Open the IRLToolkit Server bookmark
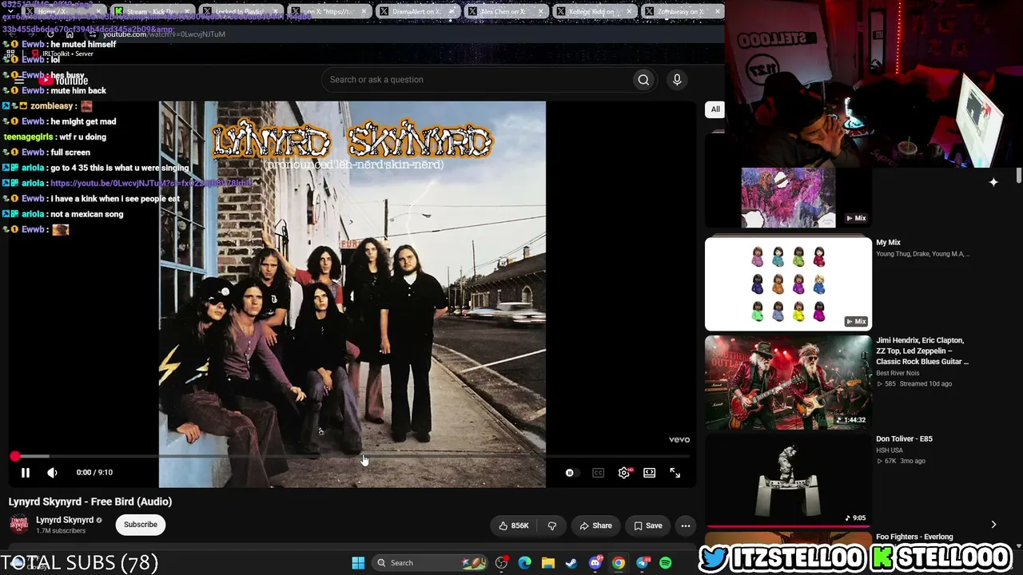The height and width of the screenshot is (575, 1023). [x=62, y=54]
